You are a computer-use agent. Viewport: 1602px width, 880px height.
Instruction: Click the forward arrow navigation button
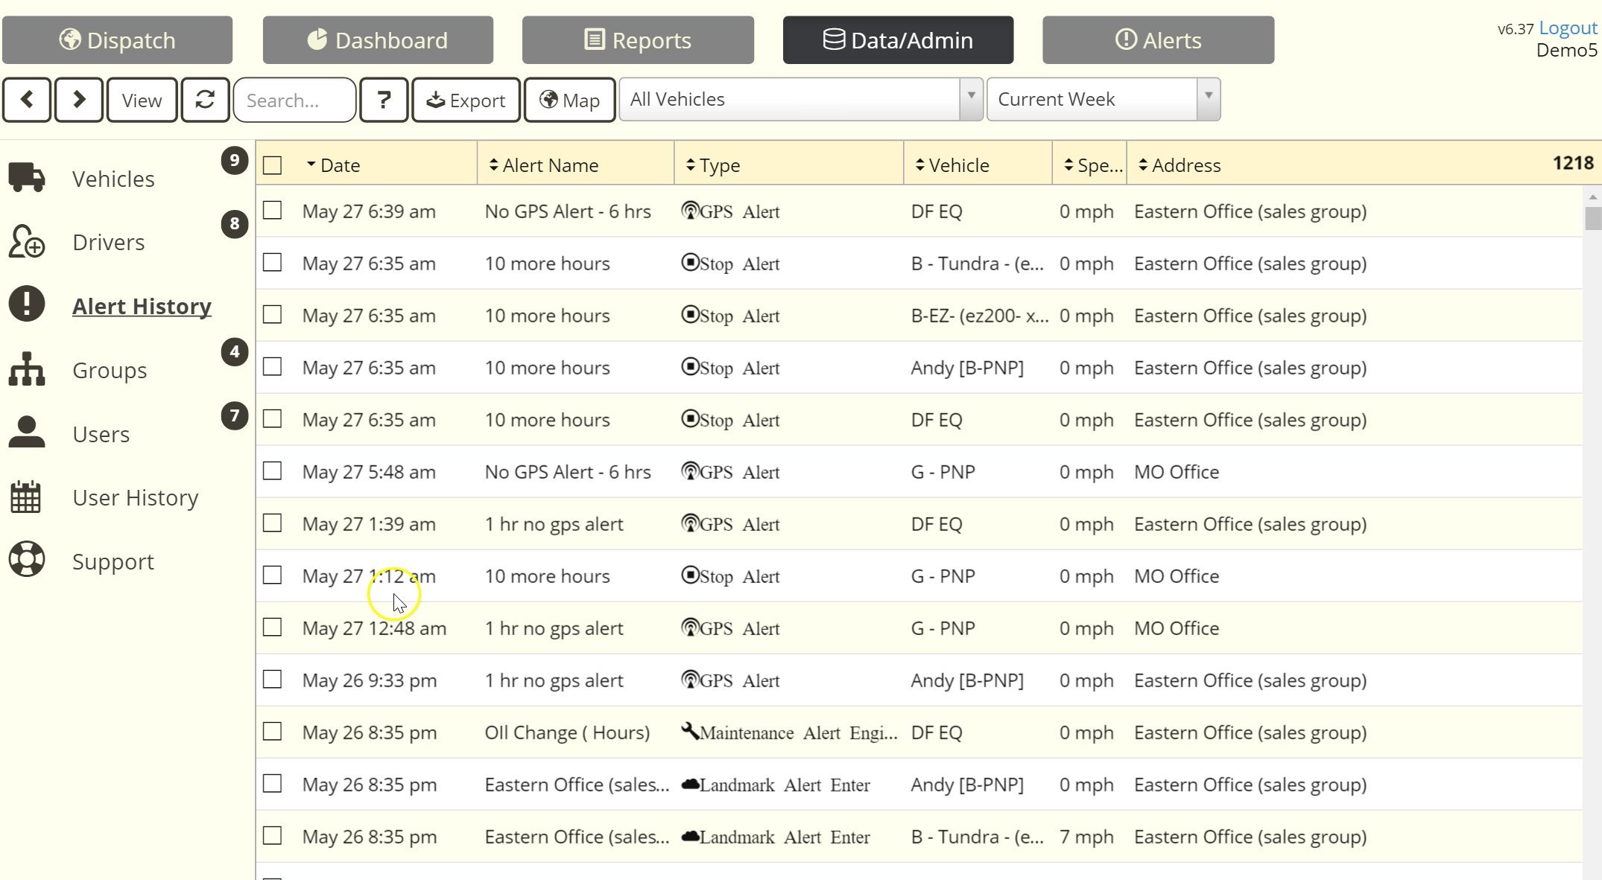[79, 100]
